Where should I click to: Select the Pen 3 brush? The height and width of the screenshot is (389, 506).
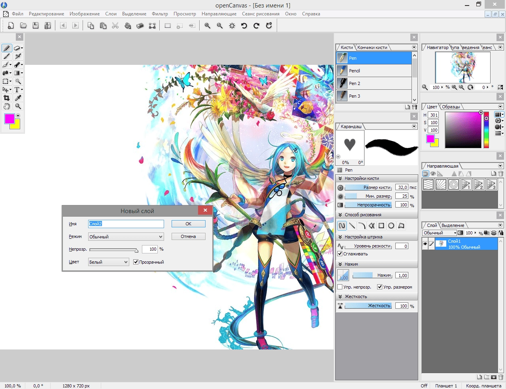pyautogui.click(x=374, y=96)
